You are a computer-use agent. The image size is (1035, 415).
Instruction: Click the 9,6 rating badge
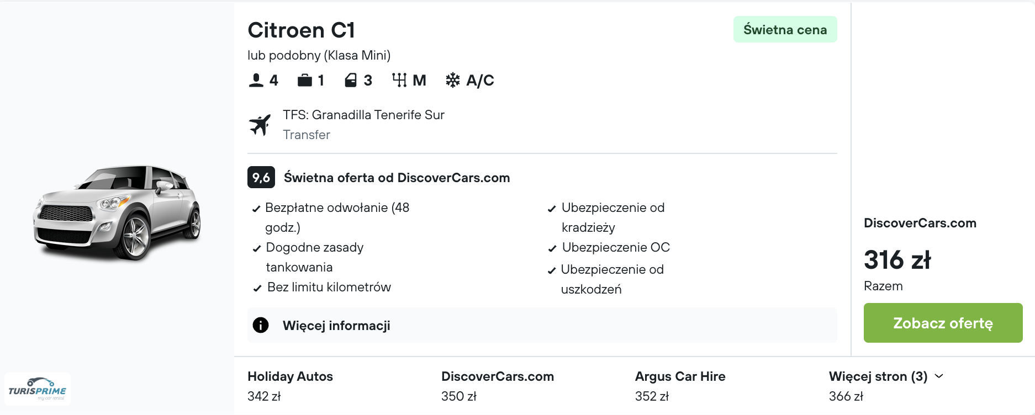(x=261, y=178)
